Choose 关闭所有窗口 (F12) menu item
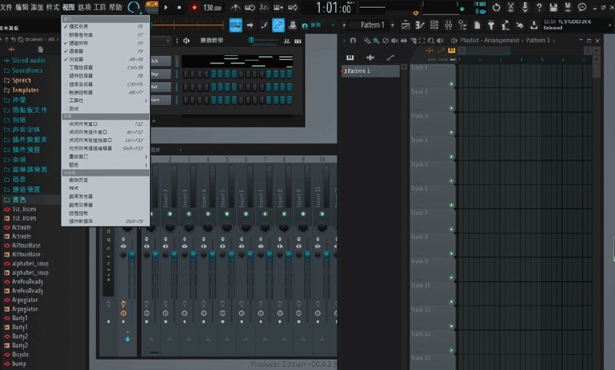 click(105, 124)
